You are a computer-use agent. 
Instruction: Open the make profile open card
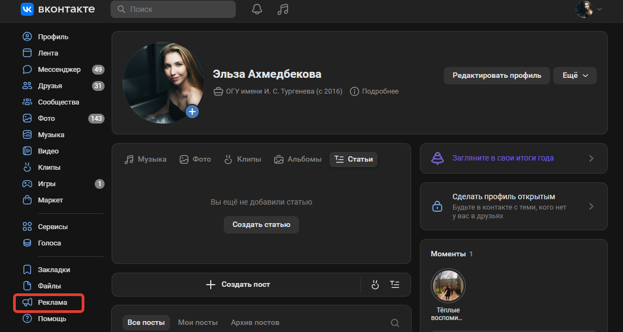[513, 206]
